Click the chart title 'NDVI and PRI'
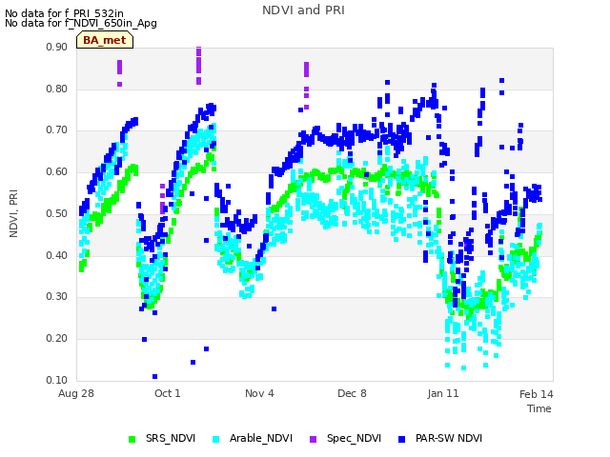The height and width of the screenshot is (457, 610). [x=303, y=10]
